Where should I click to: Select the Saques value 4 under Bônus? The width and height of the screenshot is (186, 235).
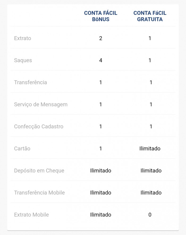[x=101, y=60]
